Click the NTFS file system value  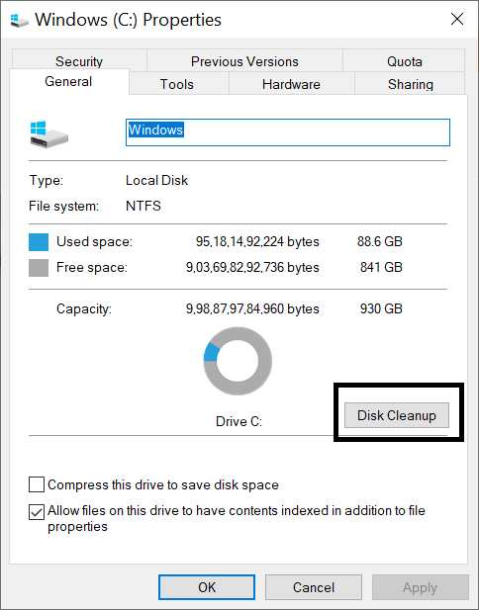coord(144,206)
